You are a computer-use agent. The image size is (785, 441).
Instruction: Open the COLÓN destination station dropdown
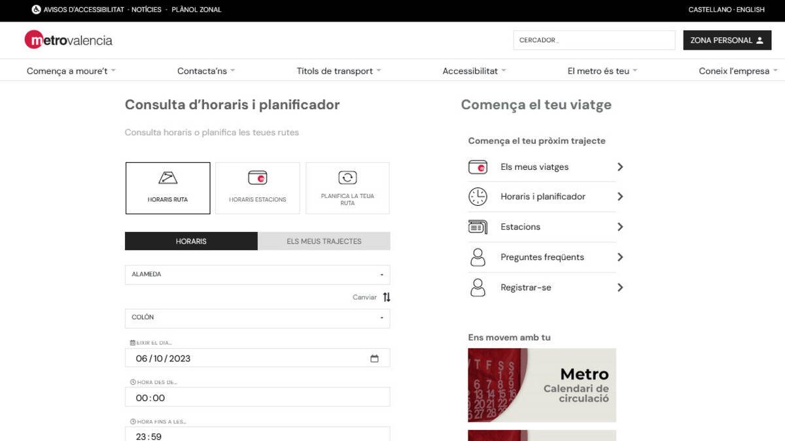click(x=258, y=318)
